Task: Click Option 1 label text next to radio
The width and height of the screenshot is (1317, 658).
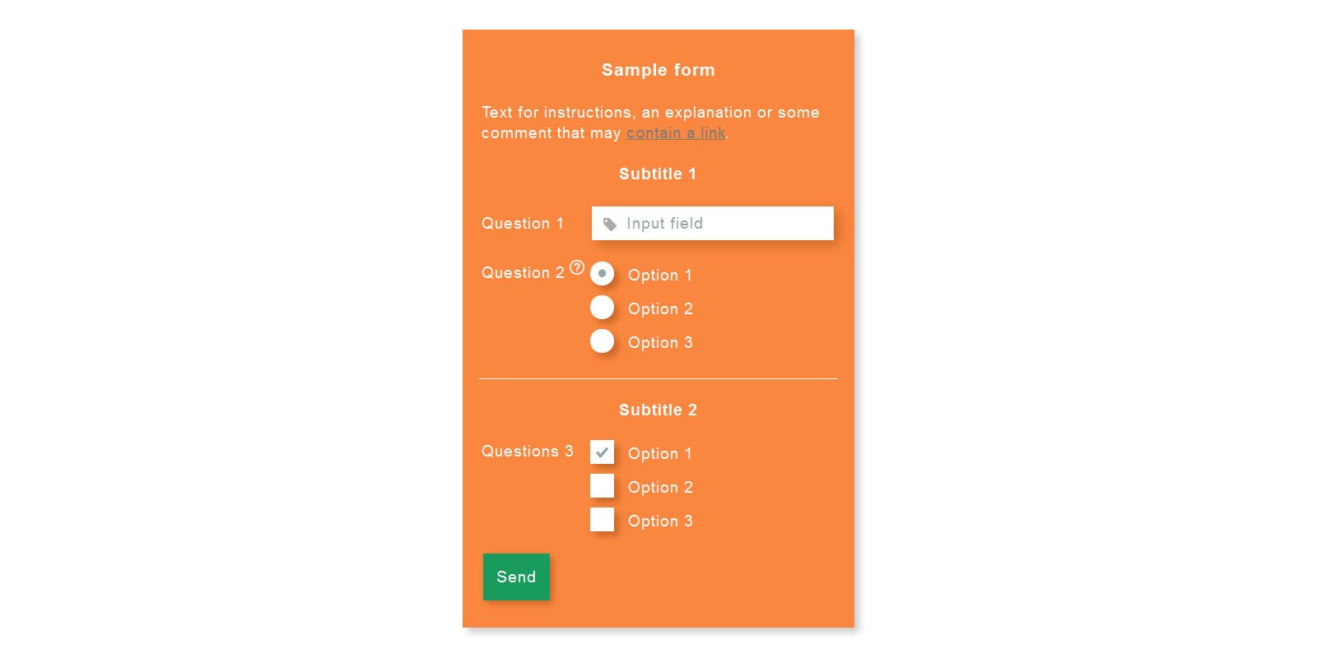Action: coord(660,276)
